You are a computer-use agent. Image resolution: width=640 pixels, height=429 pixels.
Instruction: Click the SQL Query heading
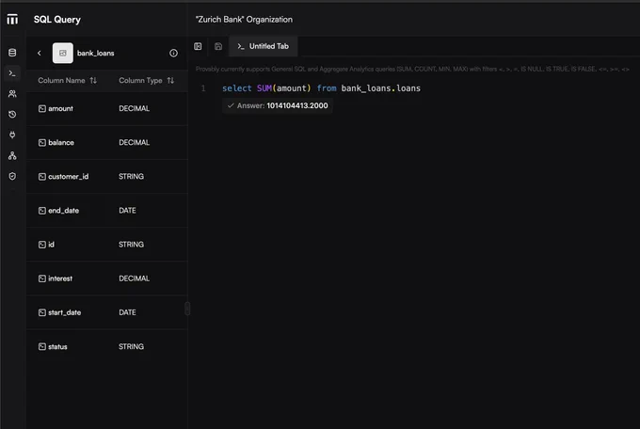[57, 20]
